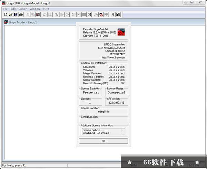
Task: Open the Edit menu
Action: coord(13,9)
